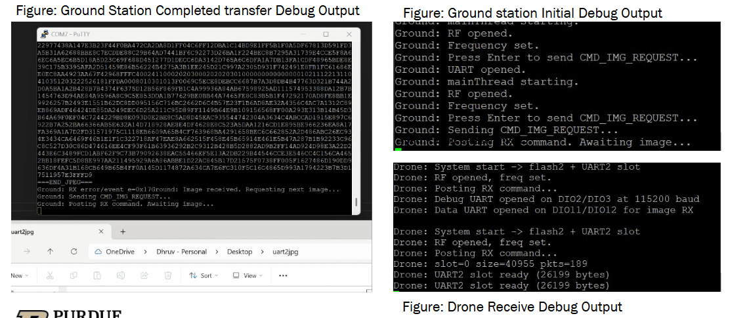The width and height of the screenshot is (732, 318).
Task: Click 'Ground: UART opened.' line
Action: tap(460, 70)
